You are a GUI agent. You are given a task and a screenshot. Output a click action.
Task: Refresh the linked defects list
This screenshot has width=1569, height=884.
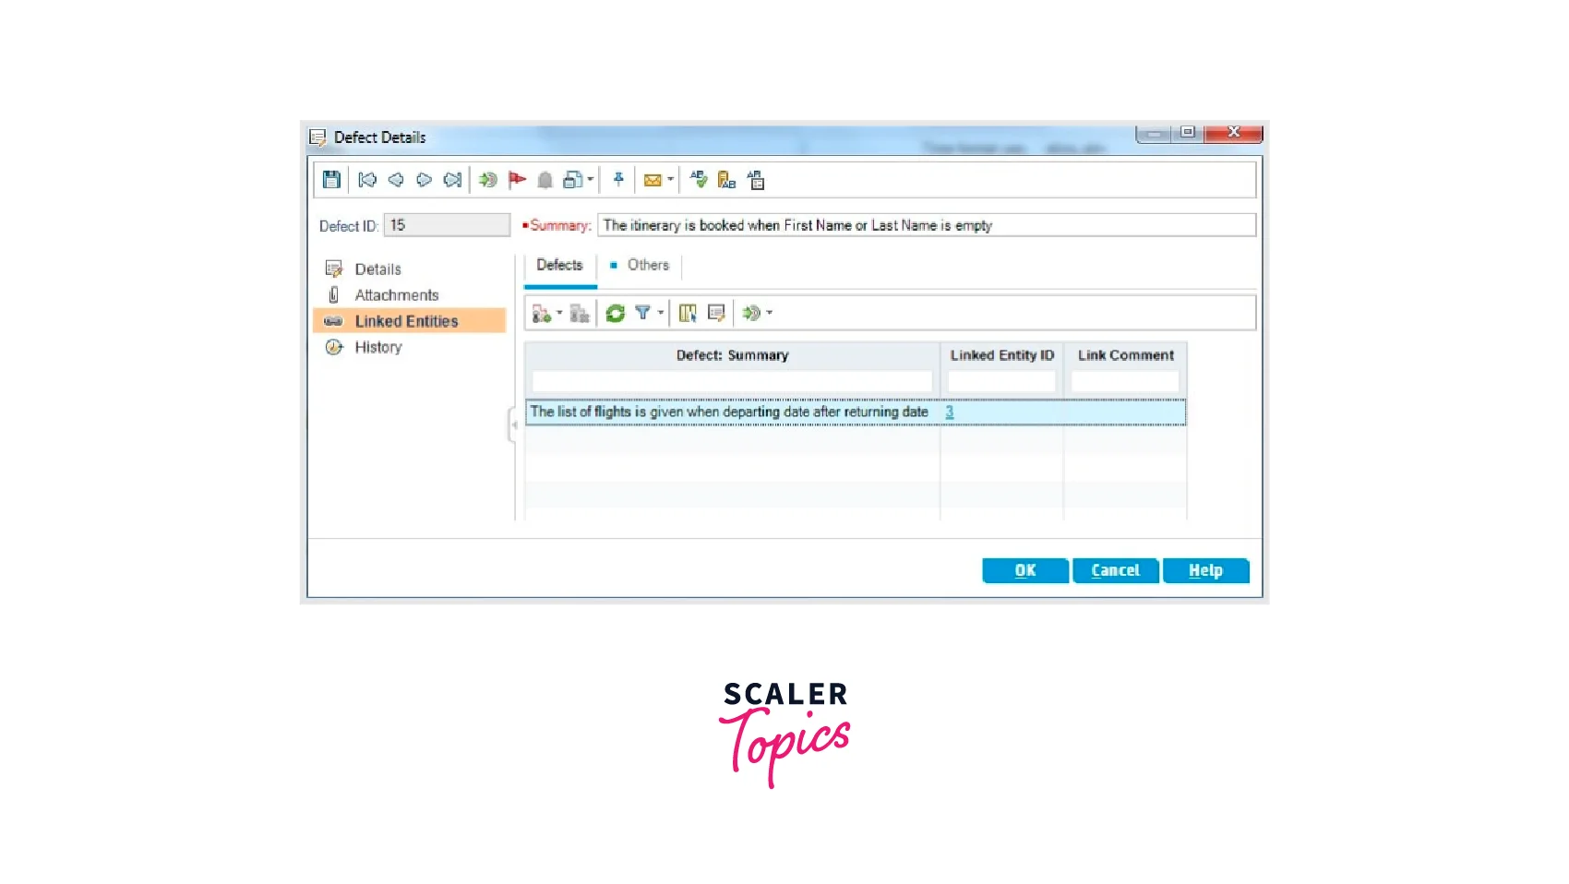coord(615,314)
